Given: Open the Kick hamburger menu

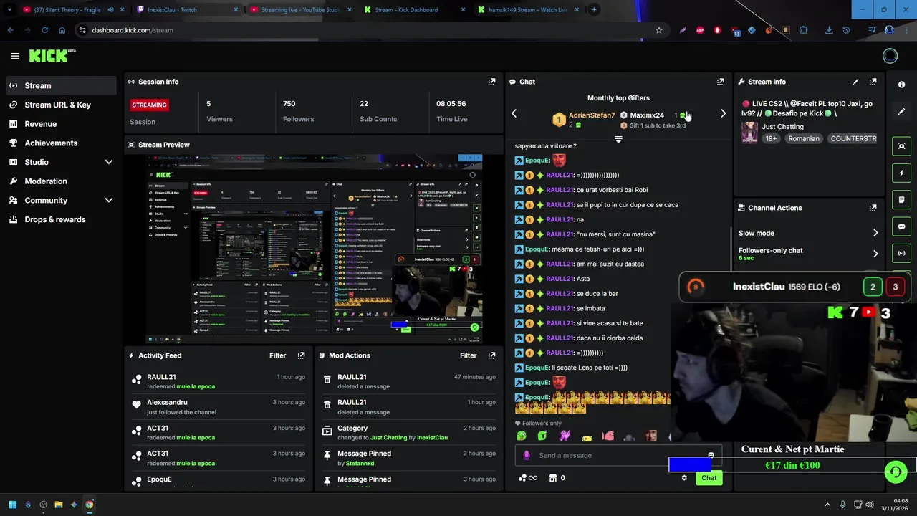Looking at the screenshot, I should click(15, 56).
